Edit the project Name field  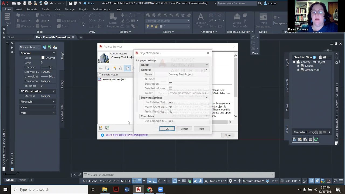click(x=188, y=74)
